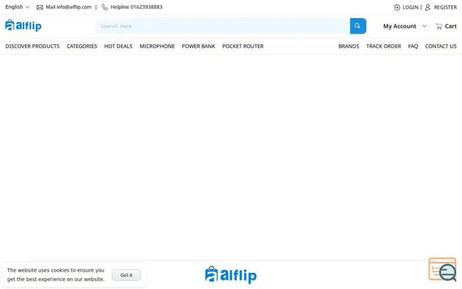This screenshot has height=289, width=462.
Task: Click the alflip logo in header
Action: pos(23,25)
